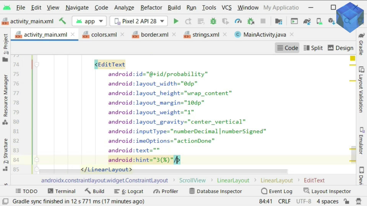Screen dimensions: 367x206
Task: Click line number 79 in the gutter
Action: click(x=16, y=112)
